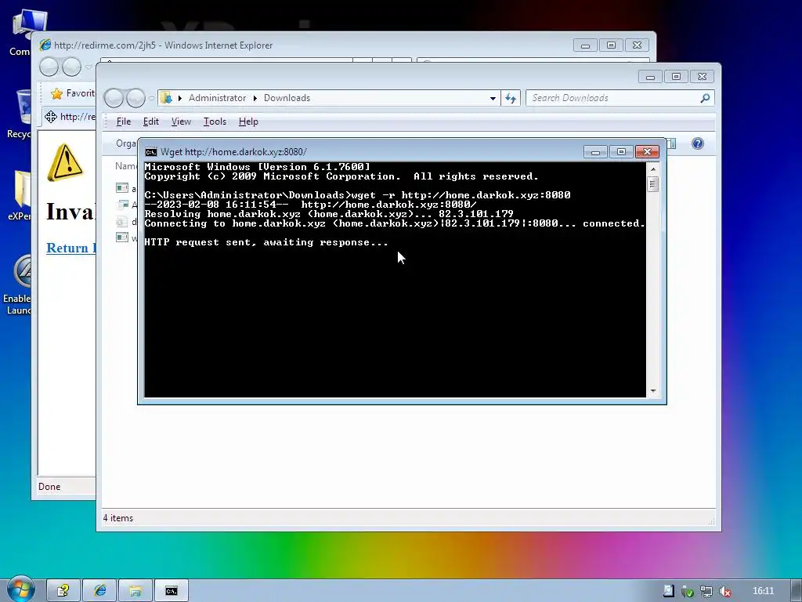This screenshot has width=802, height=602.
Task: Open network status tray icon
Action: tap(706, 591)
